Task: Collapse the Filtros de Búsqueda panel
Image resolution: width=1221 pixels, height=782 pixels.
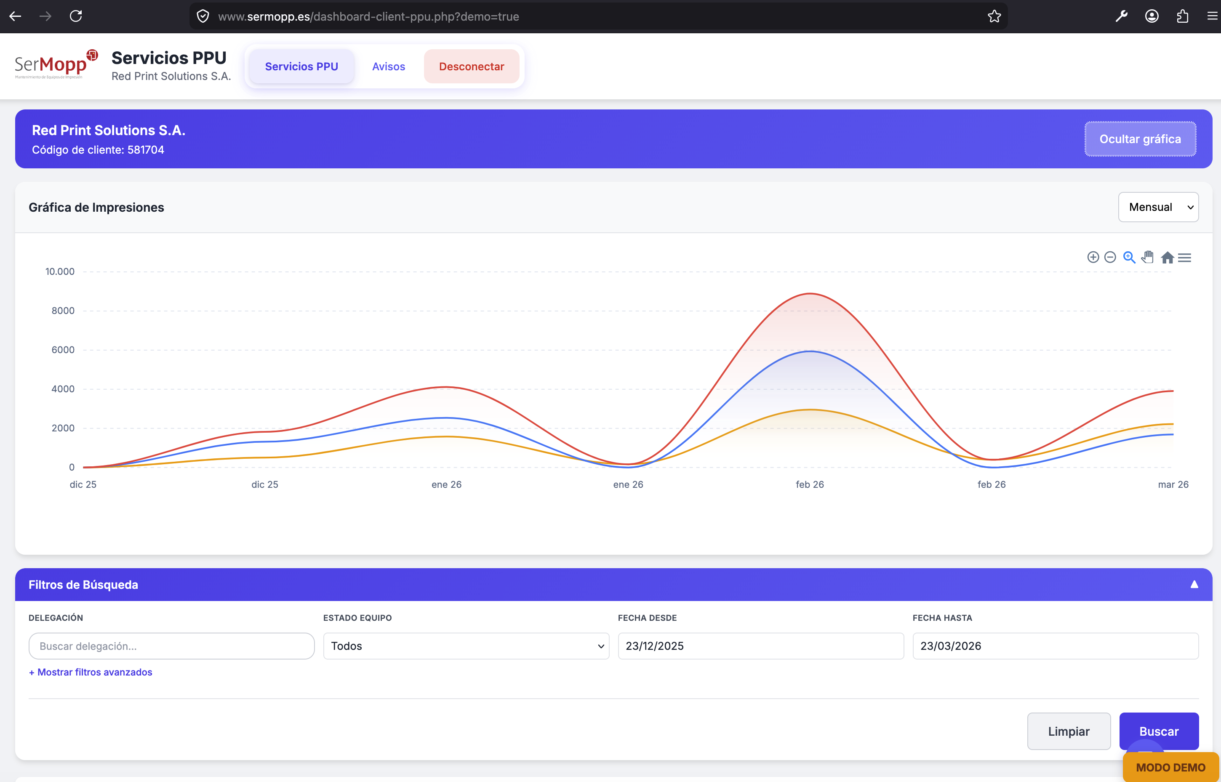Action: pos(1194,585)
